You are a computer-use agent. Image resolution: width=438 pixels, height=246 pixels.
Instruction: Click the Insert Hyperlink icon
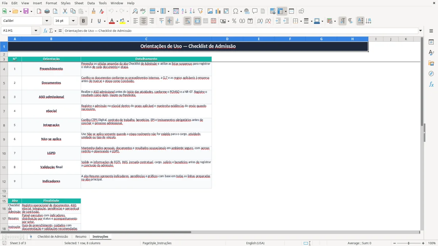(x=247, y=11)
